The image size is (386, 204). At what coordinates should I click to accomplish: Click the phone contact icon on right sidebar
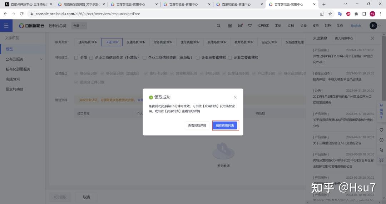tap(381, 150)
